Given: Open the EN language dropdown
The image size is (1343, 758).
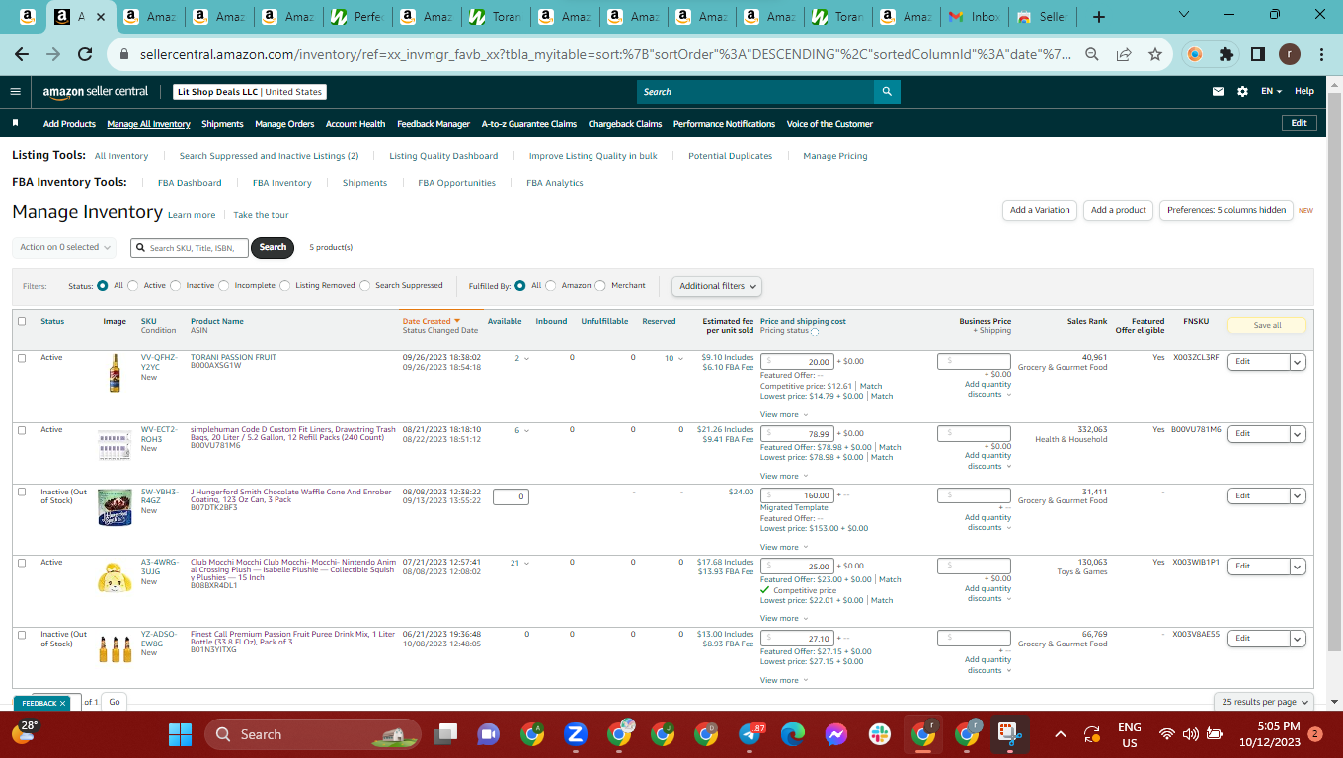Looking at the screenshot, I should pyautogui.click(x=1271, y=91).
